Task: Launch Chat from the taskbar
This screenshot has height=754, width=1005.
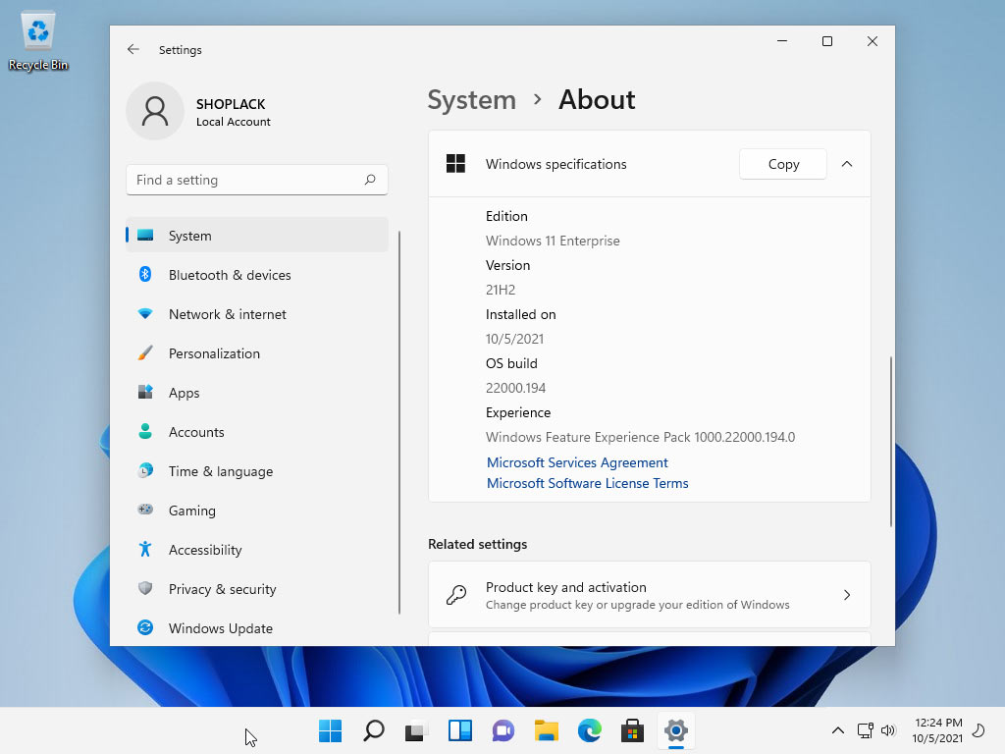Action: coord(503,730)
